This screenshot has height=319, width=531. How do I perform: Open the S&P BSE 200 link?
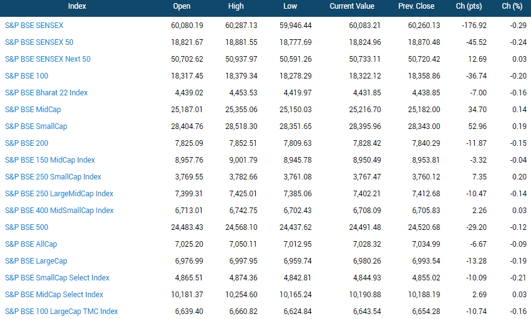tap(27, 143)
